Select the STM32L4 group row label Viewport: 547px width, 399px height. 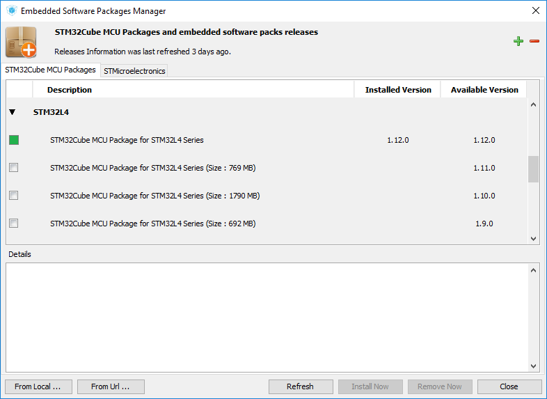[x=51, y=112]
